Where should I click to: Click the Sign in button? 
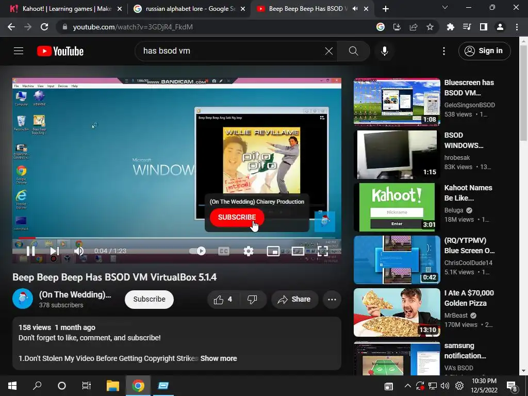pos(484,51)
